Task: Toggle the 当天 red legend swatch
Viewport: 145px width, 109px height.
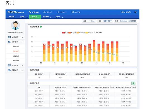Action: click(63, 33)
